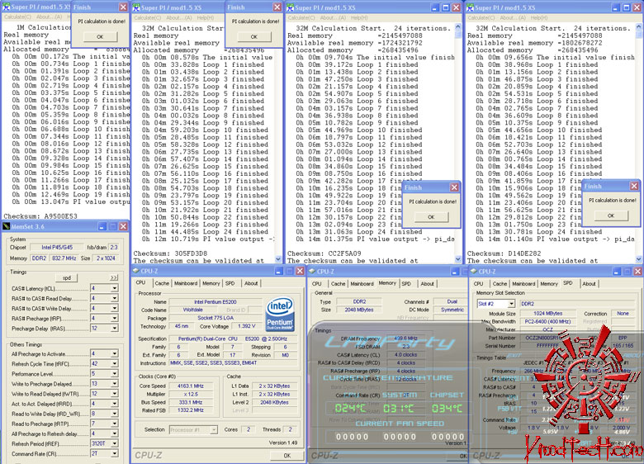Image resolution: width=644 pixels, height=464 pixels.
Task: Click the Module Size value 1024 MBytes
Action: 548,313
